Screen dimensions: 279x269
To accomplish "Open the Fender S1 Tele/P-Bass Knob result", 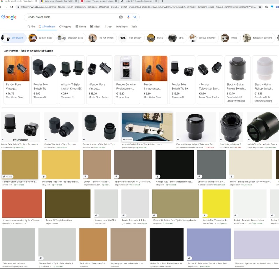I will (68, 203).
